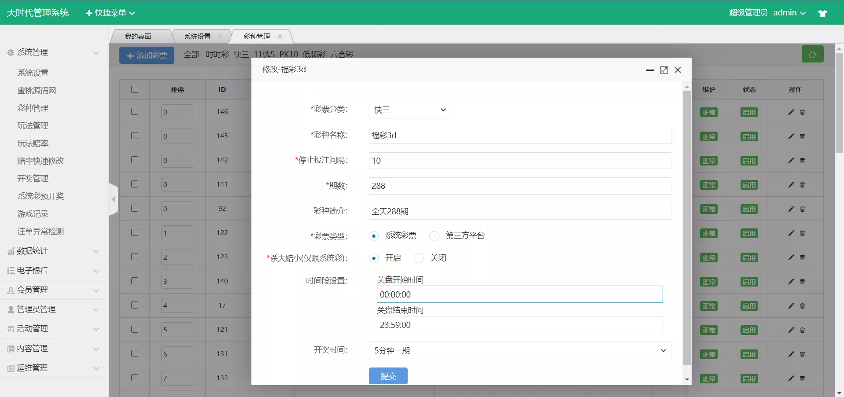This screenshot has height=397, width=844.
Task: Open the 快捷菜单 in the top bar
Action: [x=109, y=12]
